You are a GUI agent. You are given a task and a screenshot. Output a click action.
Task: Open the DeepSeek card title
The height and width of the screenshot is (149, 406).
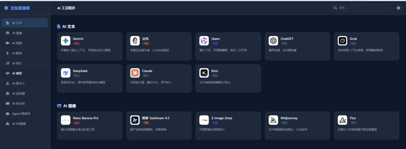pos(80,71)
